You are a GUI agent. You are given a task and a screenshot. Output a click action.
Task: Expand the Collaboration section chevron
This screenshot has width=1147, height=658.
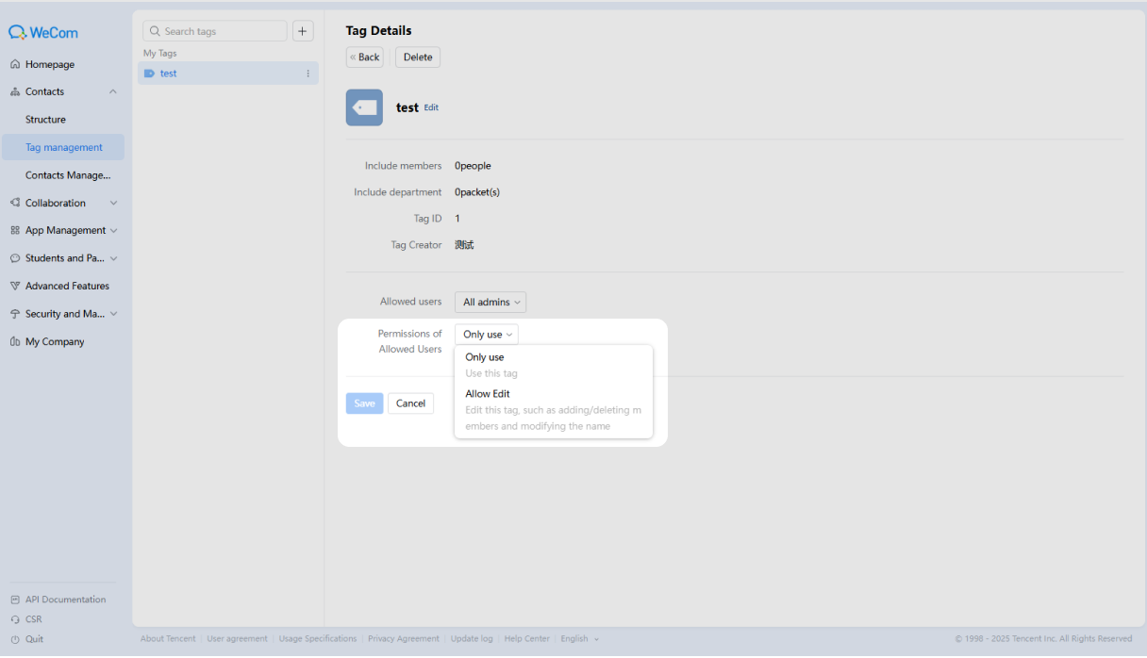point(113,204)
